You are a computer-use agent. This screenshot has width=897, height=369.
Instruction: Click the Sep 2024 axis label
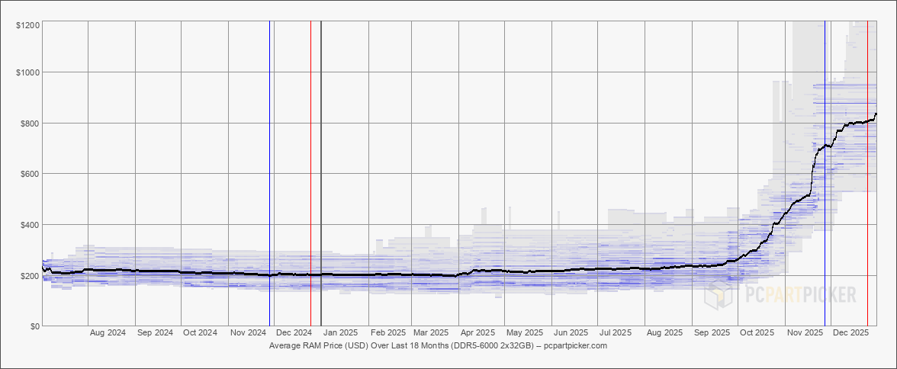(156, 332)
